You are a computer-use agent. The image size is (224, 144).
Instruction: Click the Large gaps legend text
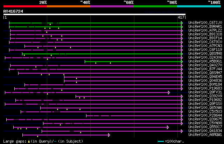pos(15,141)
